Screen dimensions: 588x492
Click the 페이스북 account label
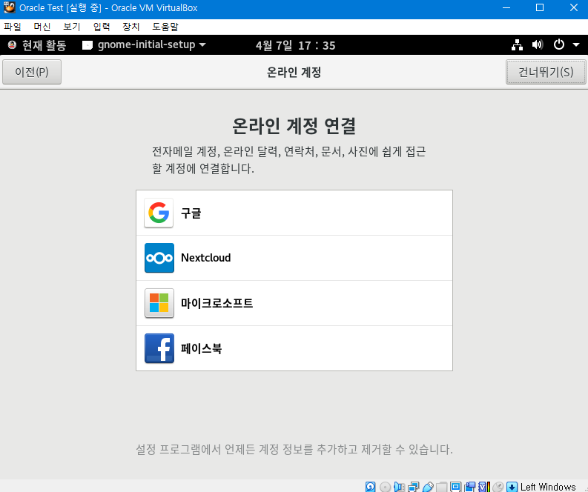[201, 348]
